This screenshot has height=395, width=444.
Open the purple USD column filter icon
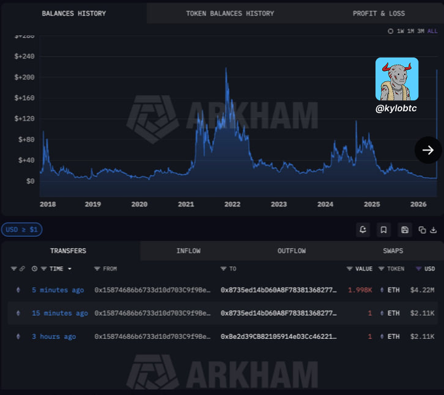419,268
